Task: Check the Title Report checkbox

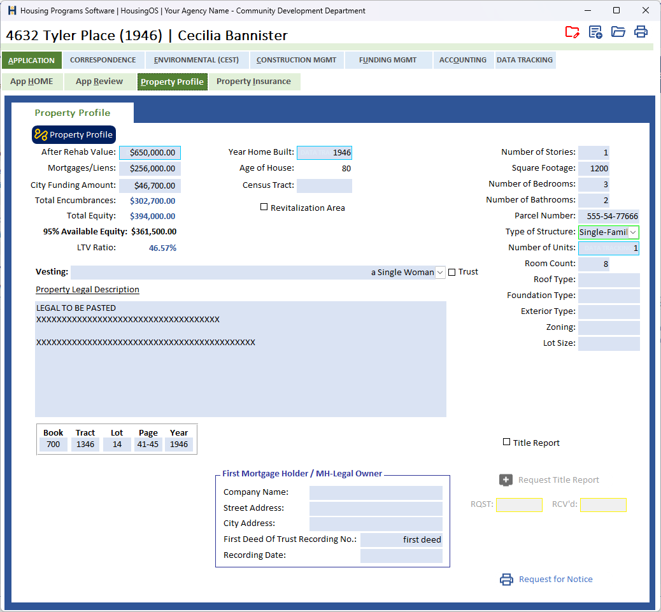Action: tap(507, 442)
